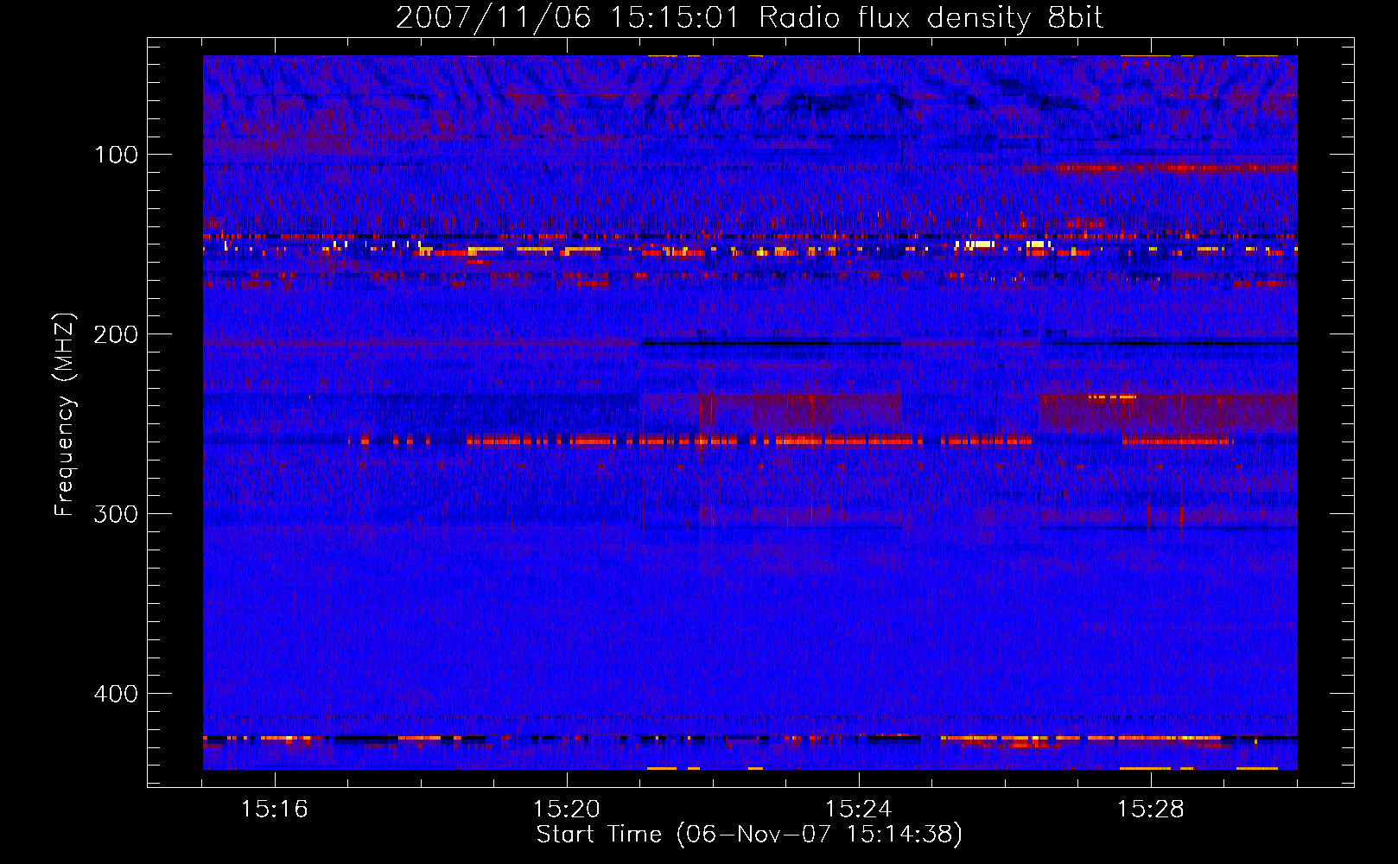
Task: Click the plot title '2007/11/06 15:15:01 Radio flux density 8bit'
Action: click(x=749, y=18)
